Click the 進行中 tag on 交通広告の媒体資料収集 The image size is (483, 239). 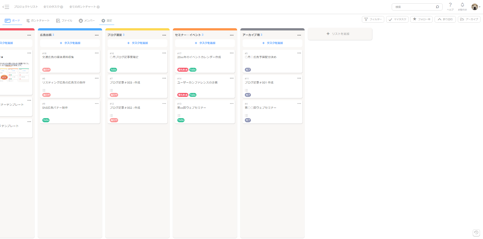click(x=46, y=70)
